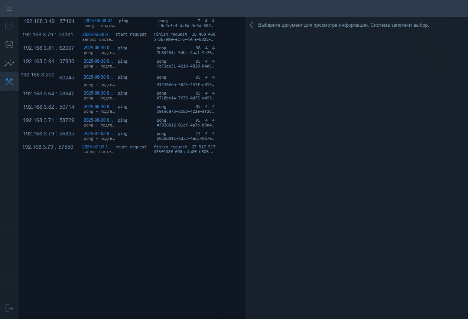
Task: Select the wrench and hammer tools icon
Action: (x=9, y=82)
